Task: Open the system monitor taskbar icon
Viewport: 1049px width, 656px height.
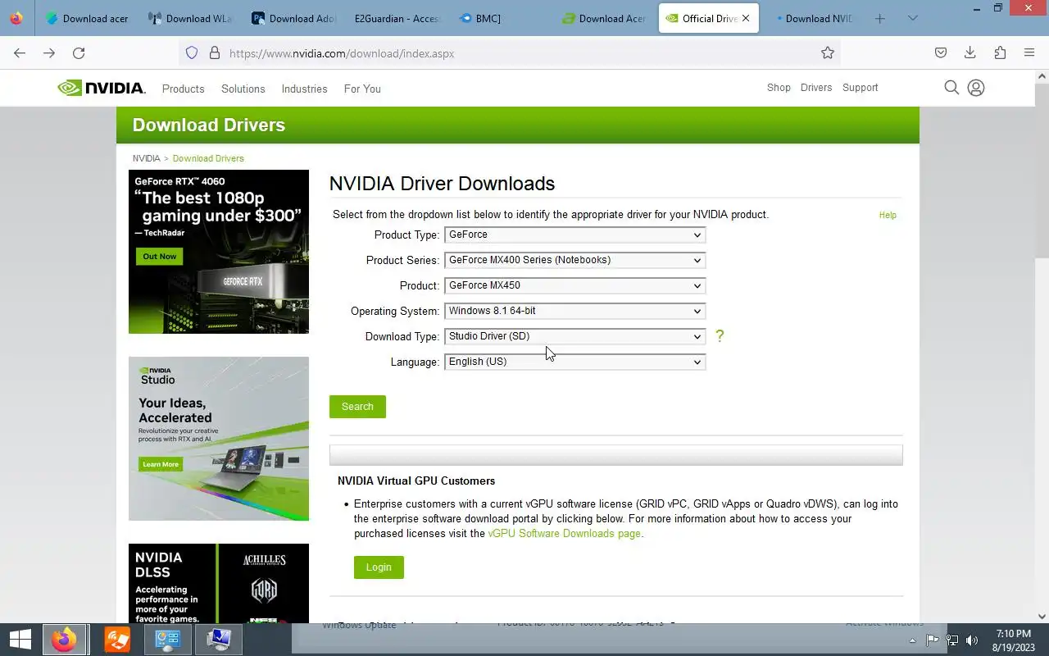Action: click(219, 640)
